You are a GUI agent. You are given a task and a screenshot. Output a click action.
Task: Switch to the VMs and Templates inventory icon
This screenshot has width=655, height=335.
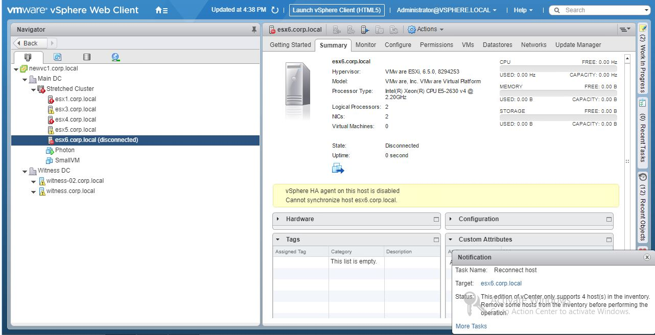(x=57, y=56)
